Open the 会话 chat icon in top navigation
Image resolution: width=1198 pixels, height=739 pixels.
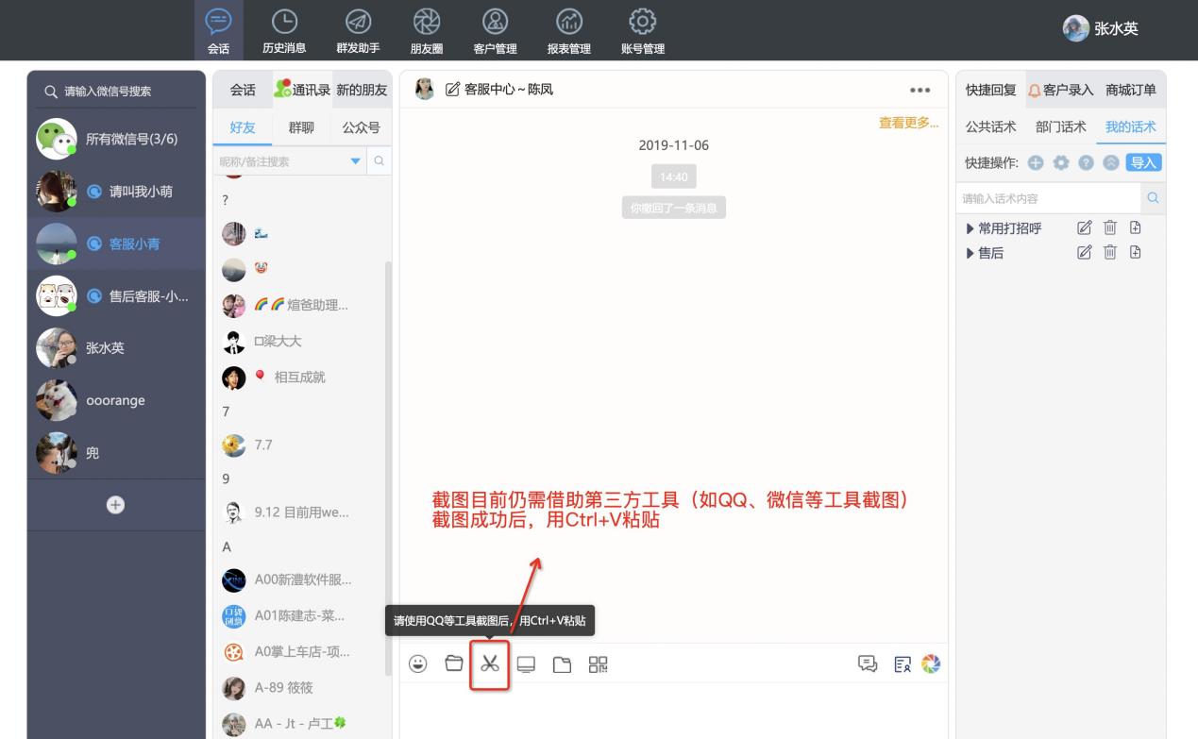[x=218, y=21]
